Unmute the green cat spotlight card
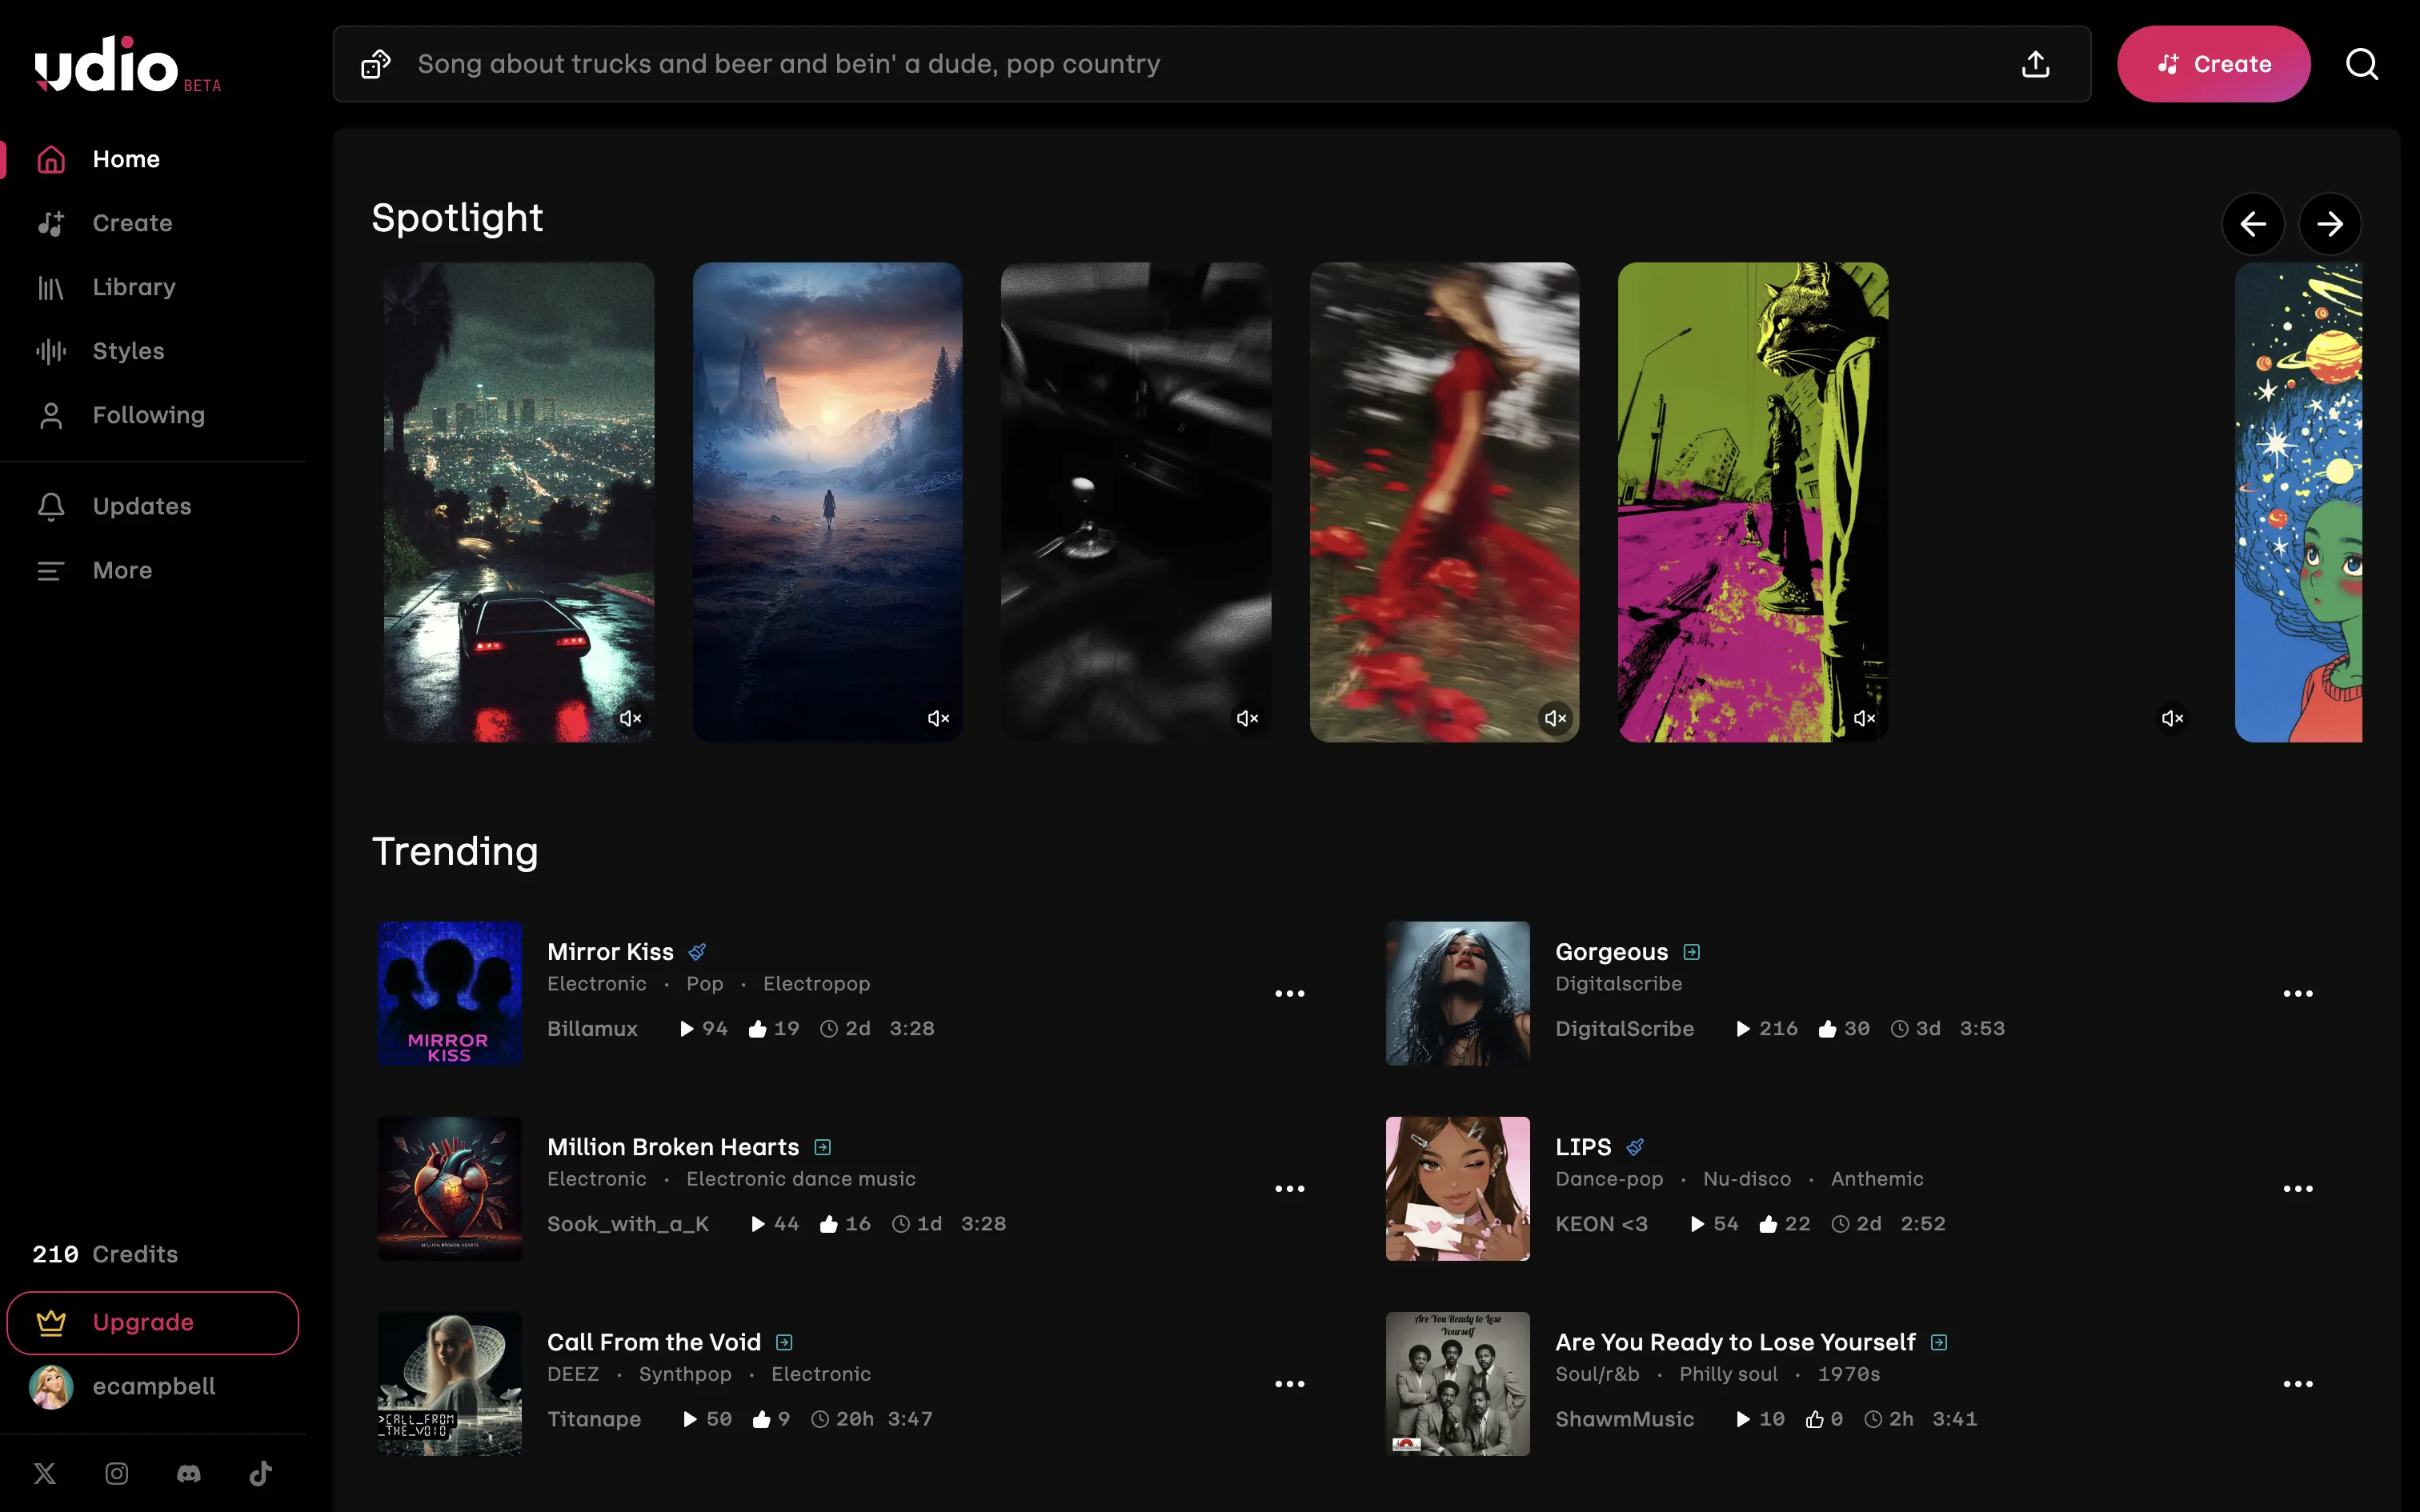Screen dimensions: 2420x1512 [1864, 718]
